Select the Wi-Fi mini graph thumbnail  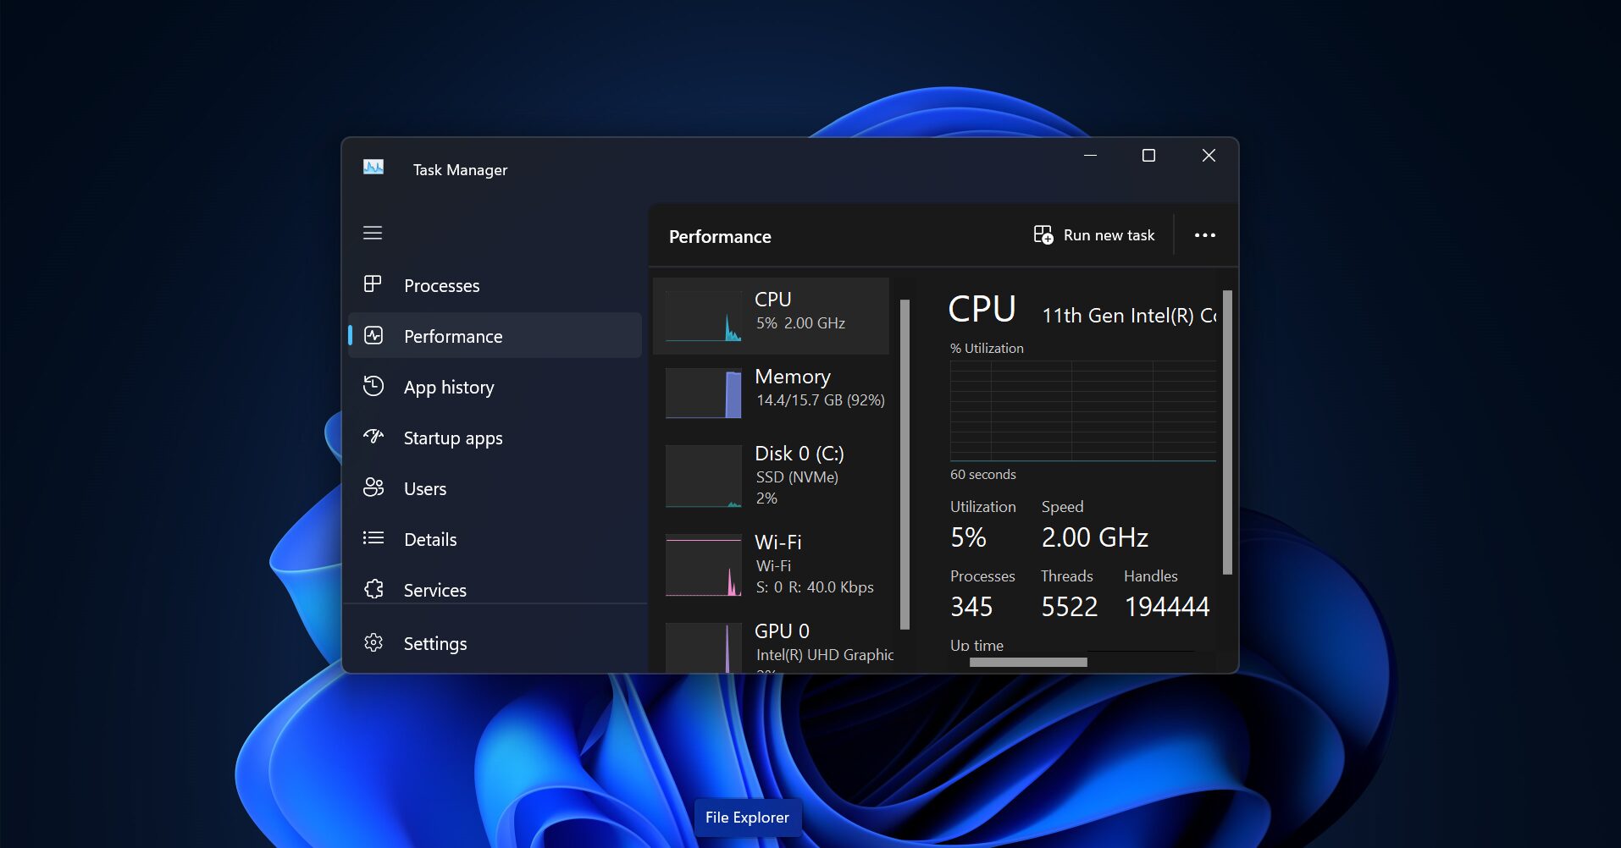tap(704, 565)
